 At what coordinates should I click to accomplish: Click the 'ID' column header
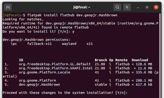click(x=21, y=60)
